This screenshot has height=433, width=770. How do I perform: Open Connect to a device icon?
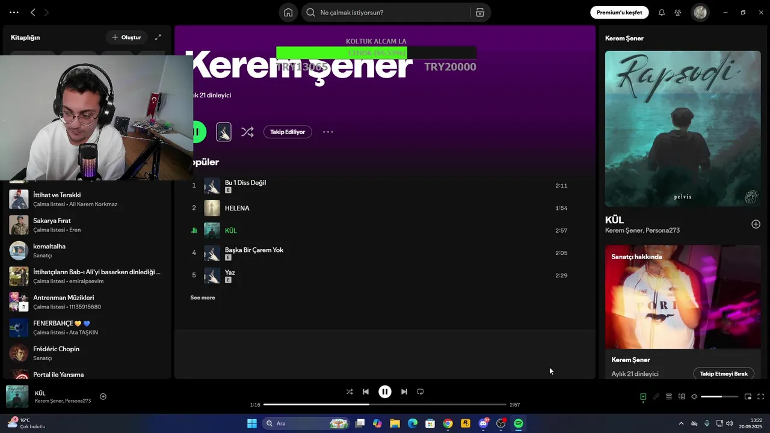click(x=682, y=397)
